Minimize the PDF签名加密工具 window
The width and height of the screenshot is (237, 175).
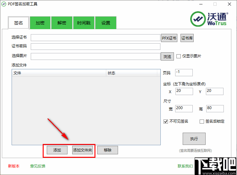[x=201, y=4]
